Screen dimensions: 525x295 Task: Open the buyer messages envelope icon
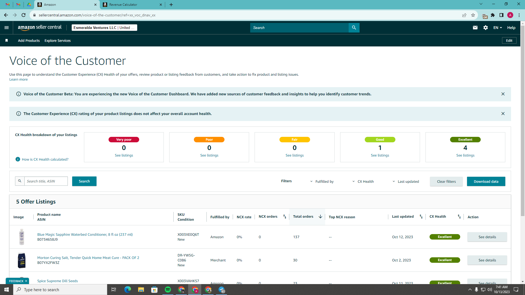pyautogui.click(x=475, y=28)
